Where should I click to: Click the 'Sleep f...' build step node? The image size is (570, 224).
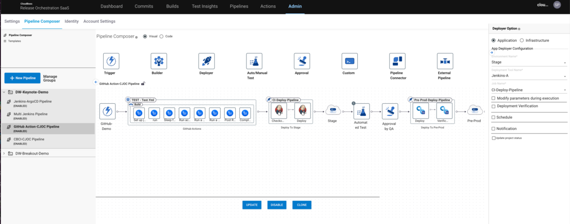(x=169, y=113)
